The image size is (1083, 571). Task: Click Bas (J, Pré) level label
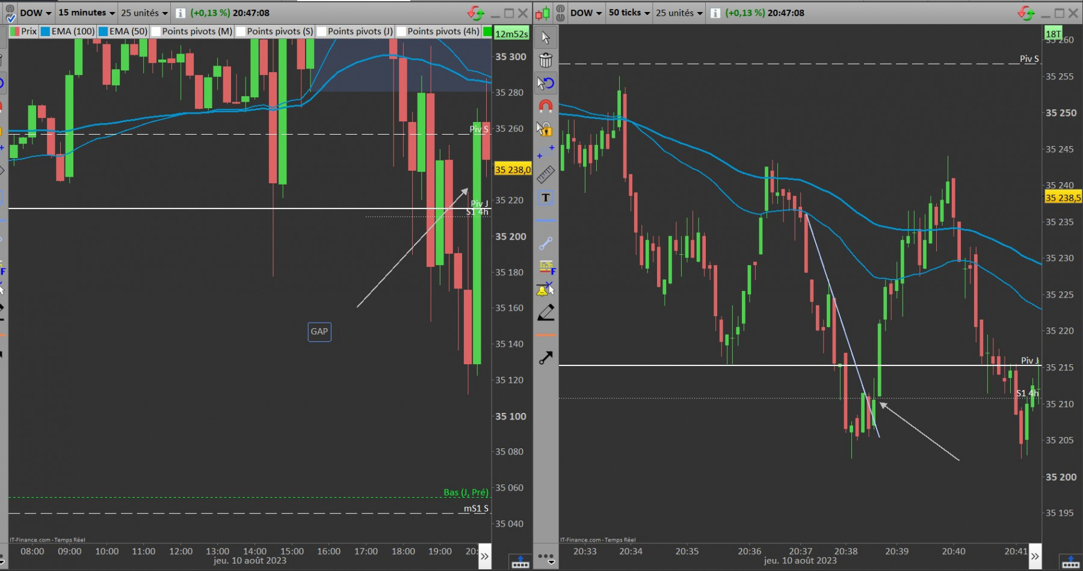click(466, 492)
